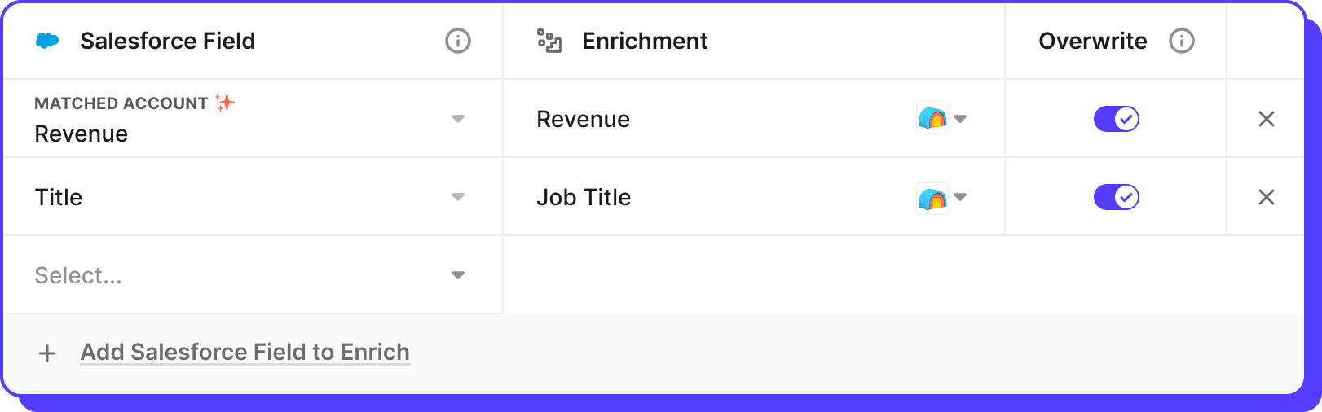Click the plus icon beside Add Salesforce Field

pyautogui.click(x=47, y=353)
